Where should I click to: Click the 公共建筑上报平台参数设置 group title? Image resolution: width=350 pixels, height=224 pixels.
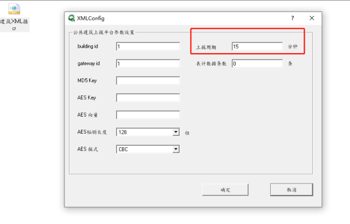(103, 33)
